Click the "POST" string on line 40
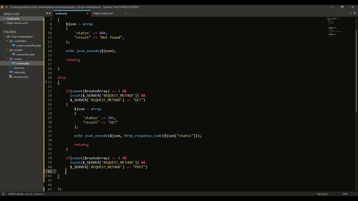Viewport: 358px width, 201px height. pos(139,167)
